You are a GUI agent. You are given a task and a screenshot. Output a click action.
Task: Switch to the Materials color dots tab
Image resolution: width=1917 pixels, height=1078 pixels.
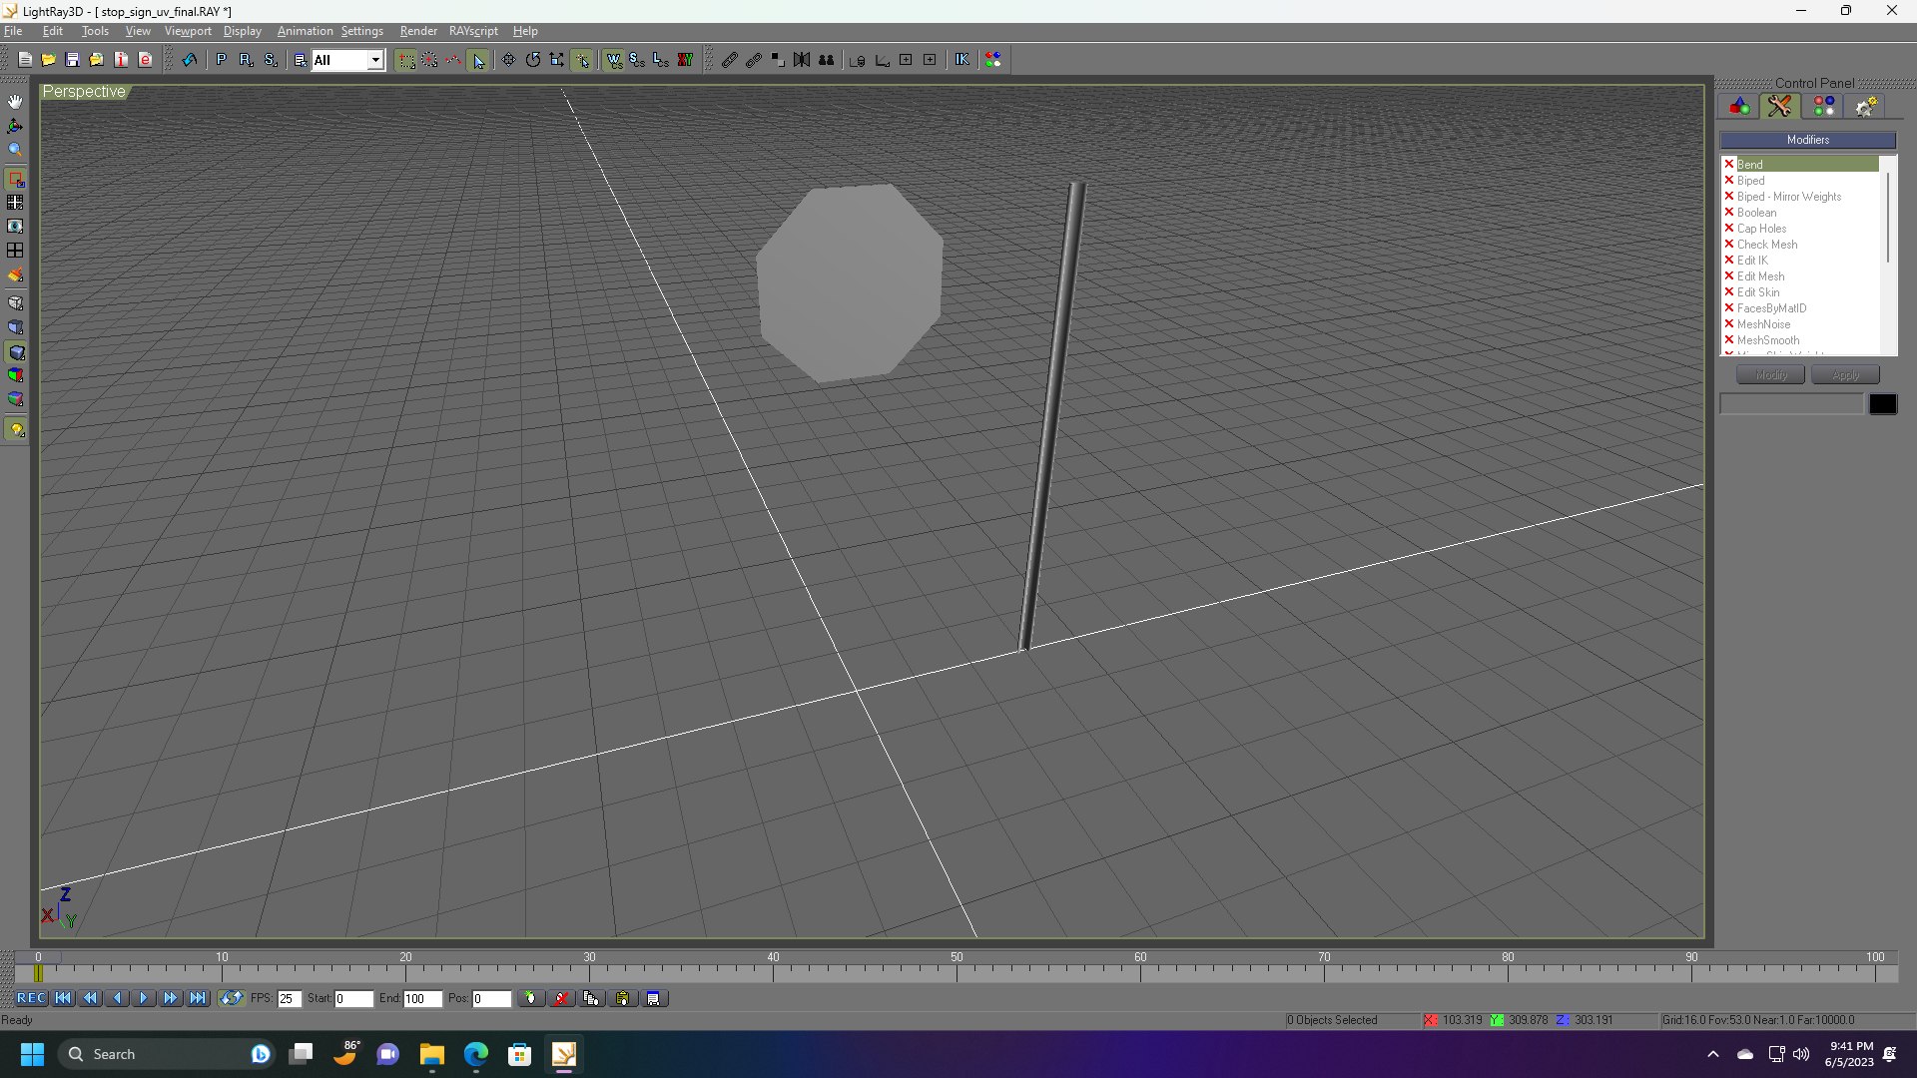point(1824,106)
